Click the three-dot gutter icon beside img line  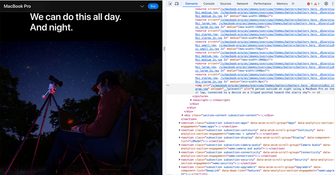point(168,85)
